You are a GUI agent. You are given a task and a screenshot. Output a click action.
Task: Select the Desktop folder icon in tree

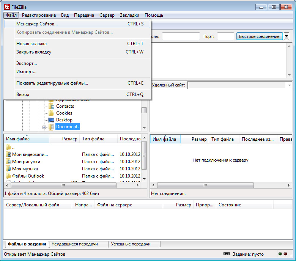click(x=51, y=120)
